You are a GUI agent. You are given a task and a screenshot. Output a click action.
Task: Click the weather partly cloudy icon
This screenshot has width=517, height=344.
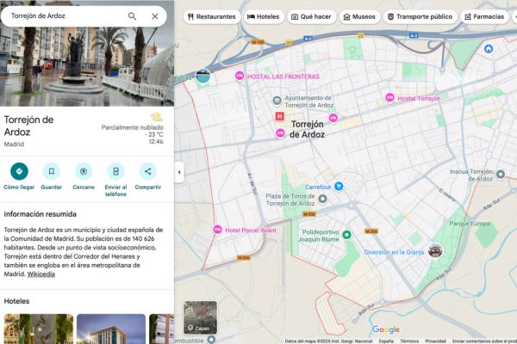point(156,117)
